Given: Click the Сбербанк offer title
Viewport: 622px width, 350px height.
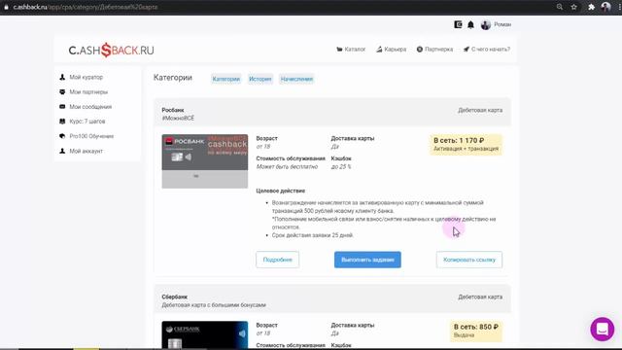Looking at the screenshot, I should coord(174,297).
